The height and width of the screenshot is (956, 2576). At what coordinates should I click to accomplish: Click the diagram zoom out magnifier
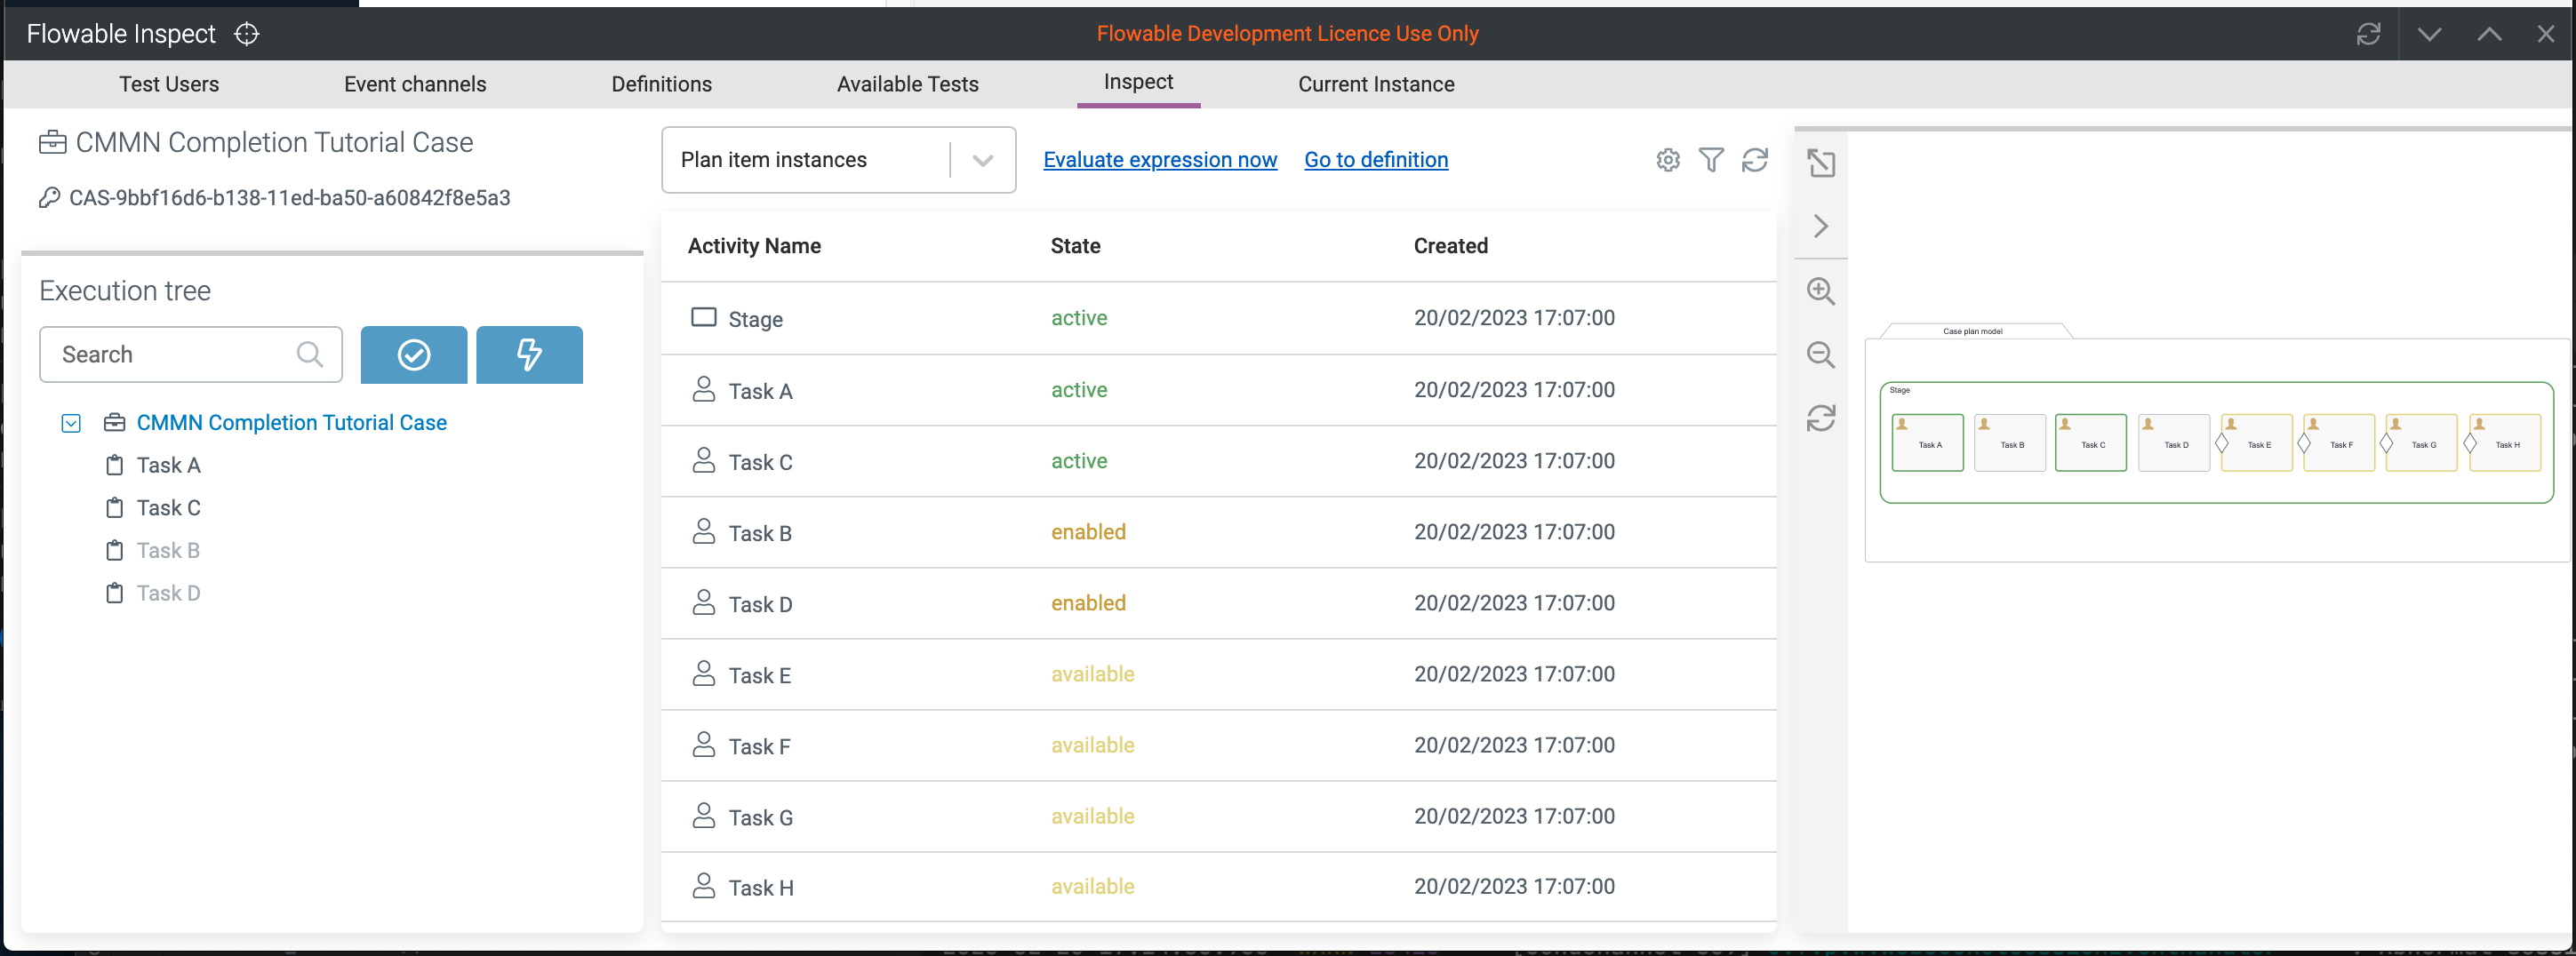(x=1820, y=354)
